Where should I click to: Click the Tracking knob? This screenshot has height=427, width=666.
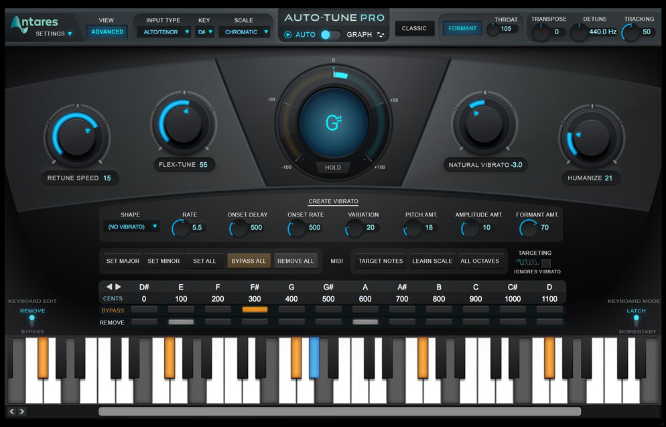tap(630, 32)
